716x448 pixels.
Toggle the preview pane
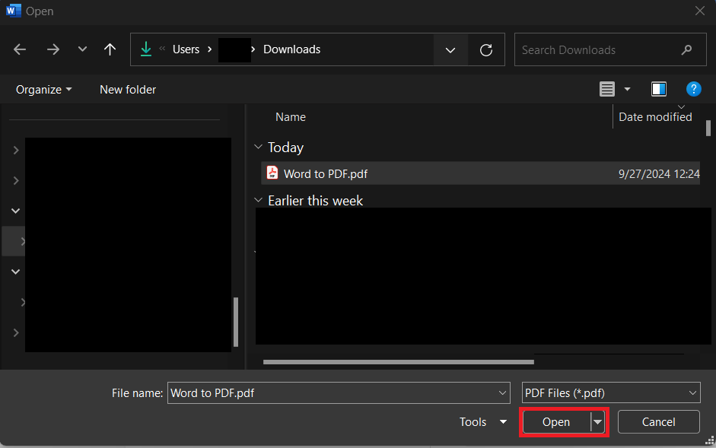(658, 89)
